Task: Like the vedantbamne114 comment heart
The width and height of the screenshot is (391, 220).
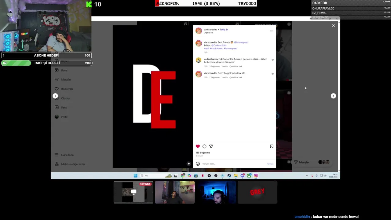Action: 272,60
